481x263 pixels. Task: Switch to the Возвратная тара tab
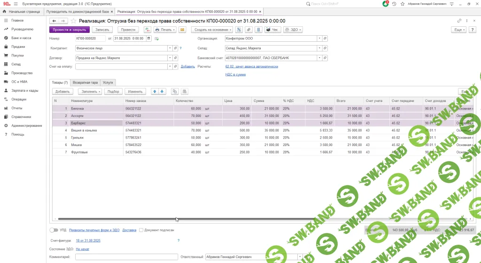tap(85, 82)
